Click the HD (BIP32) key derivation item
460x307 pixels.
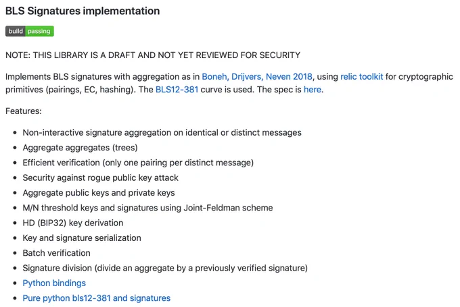click(x=73, y=223)
